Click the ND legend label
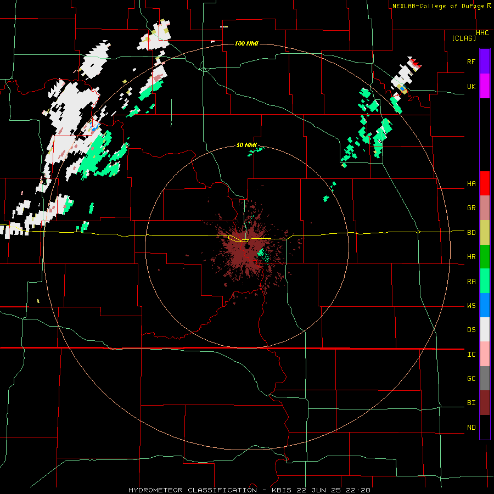494x494 pixels. [x=471, y=428]
